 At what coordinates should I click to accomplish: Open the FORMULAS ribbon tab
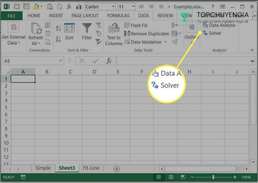(118, 15)
